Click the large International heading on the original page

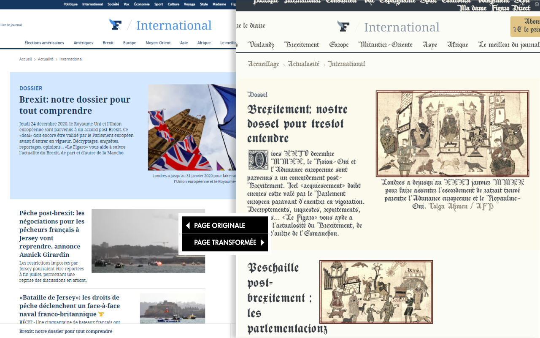(x=174, y=25)
